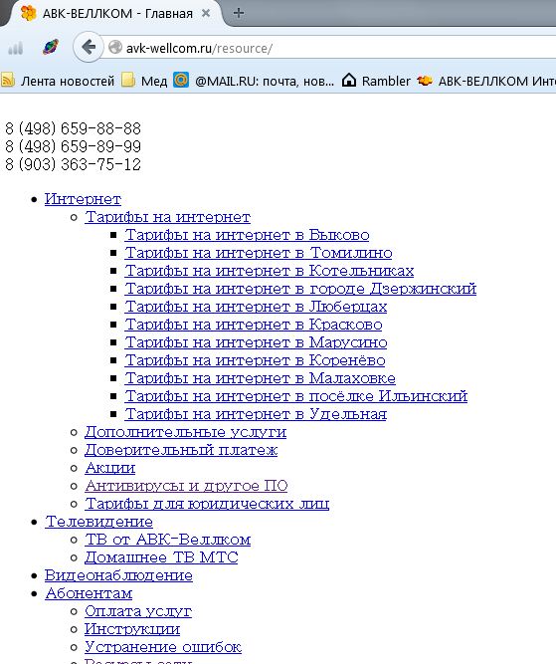Viewport: 556px width, 664px height.
Task: Open Тарифы на интернет в Удельная
Action: coord(256,414)
